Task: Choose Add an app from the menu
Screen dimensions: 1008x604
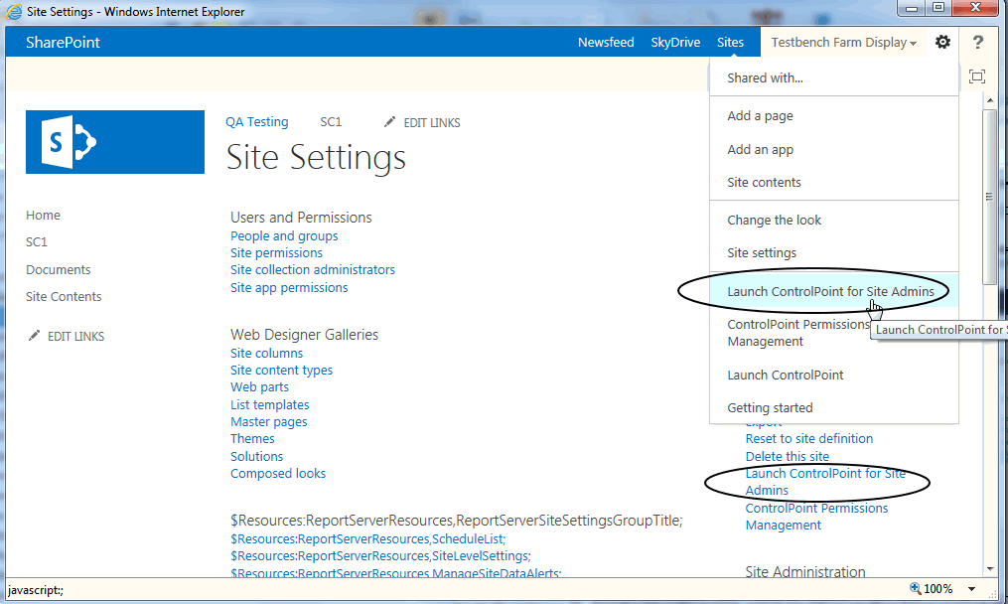Action: tap(759, 148)
